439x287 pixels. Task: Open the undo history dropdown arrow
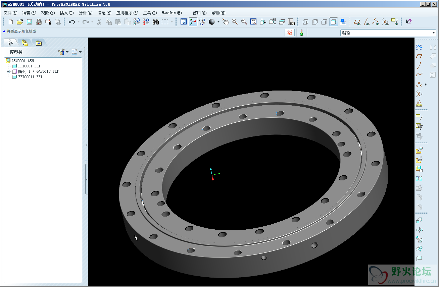79,22
